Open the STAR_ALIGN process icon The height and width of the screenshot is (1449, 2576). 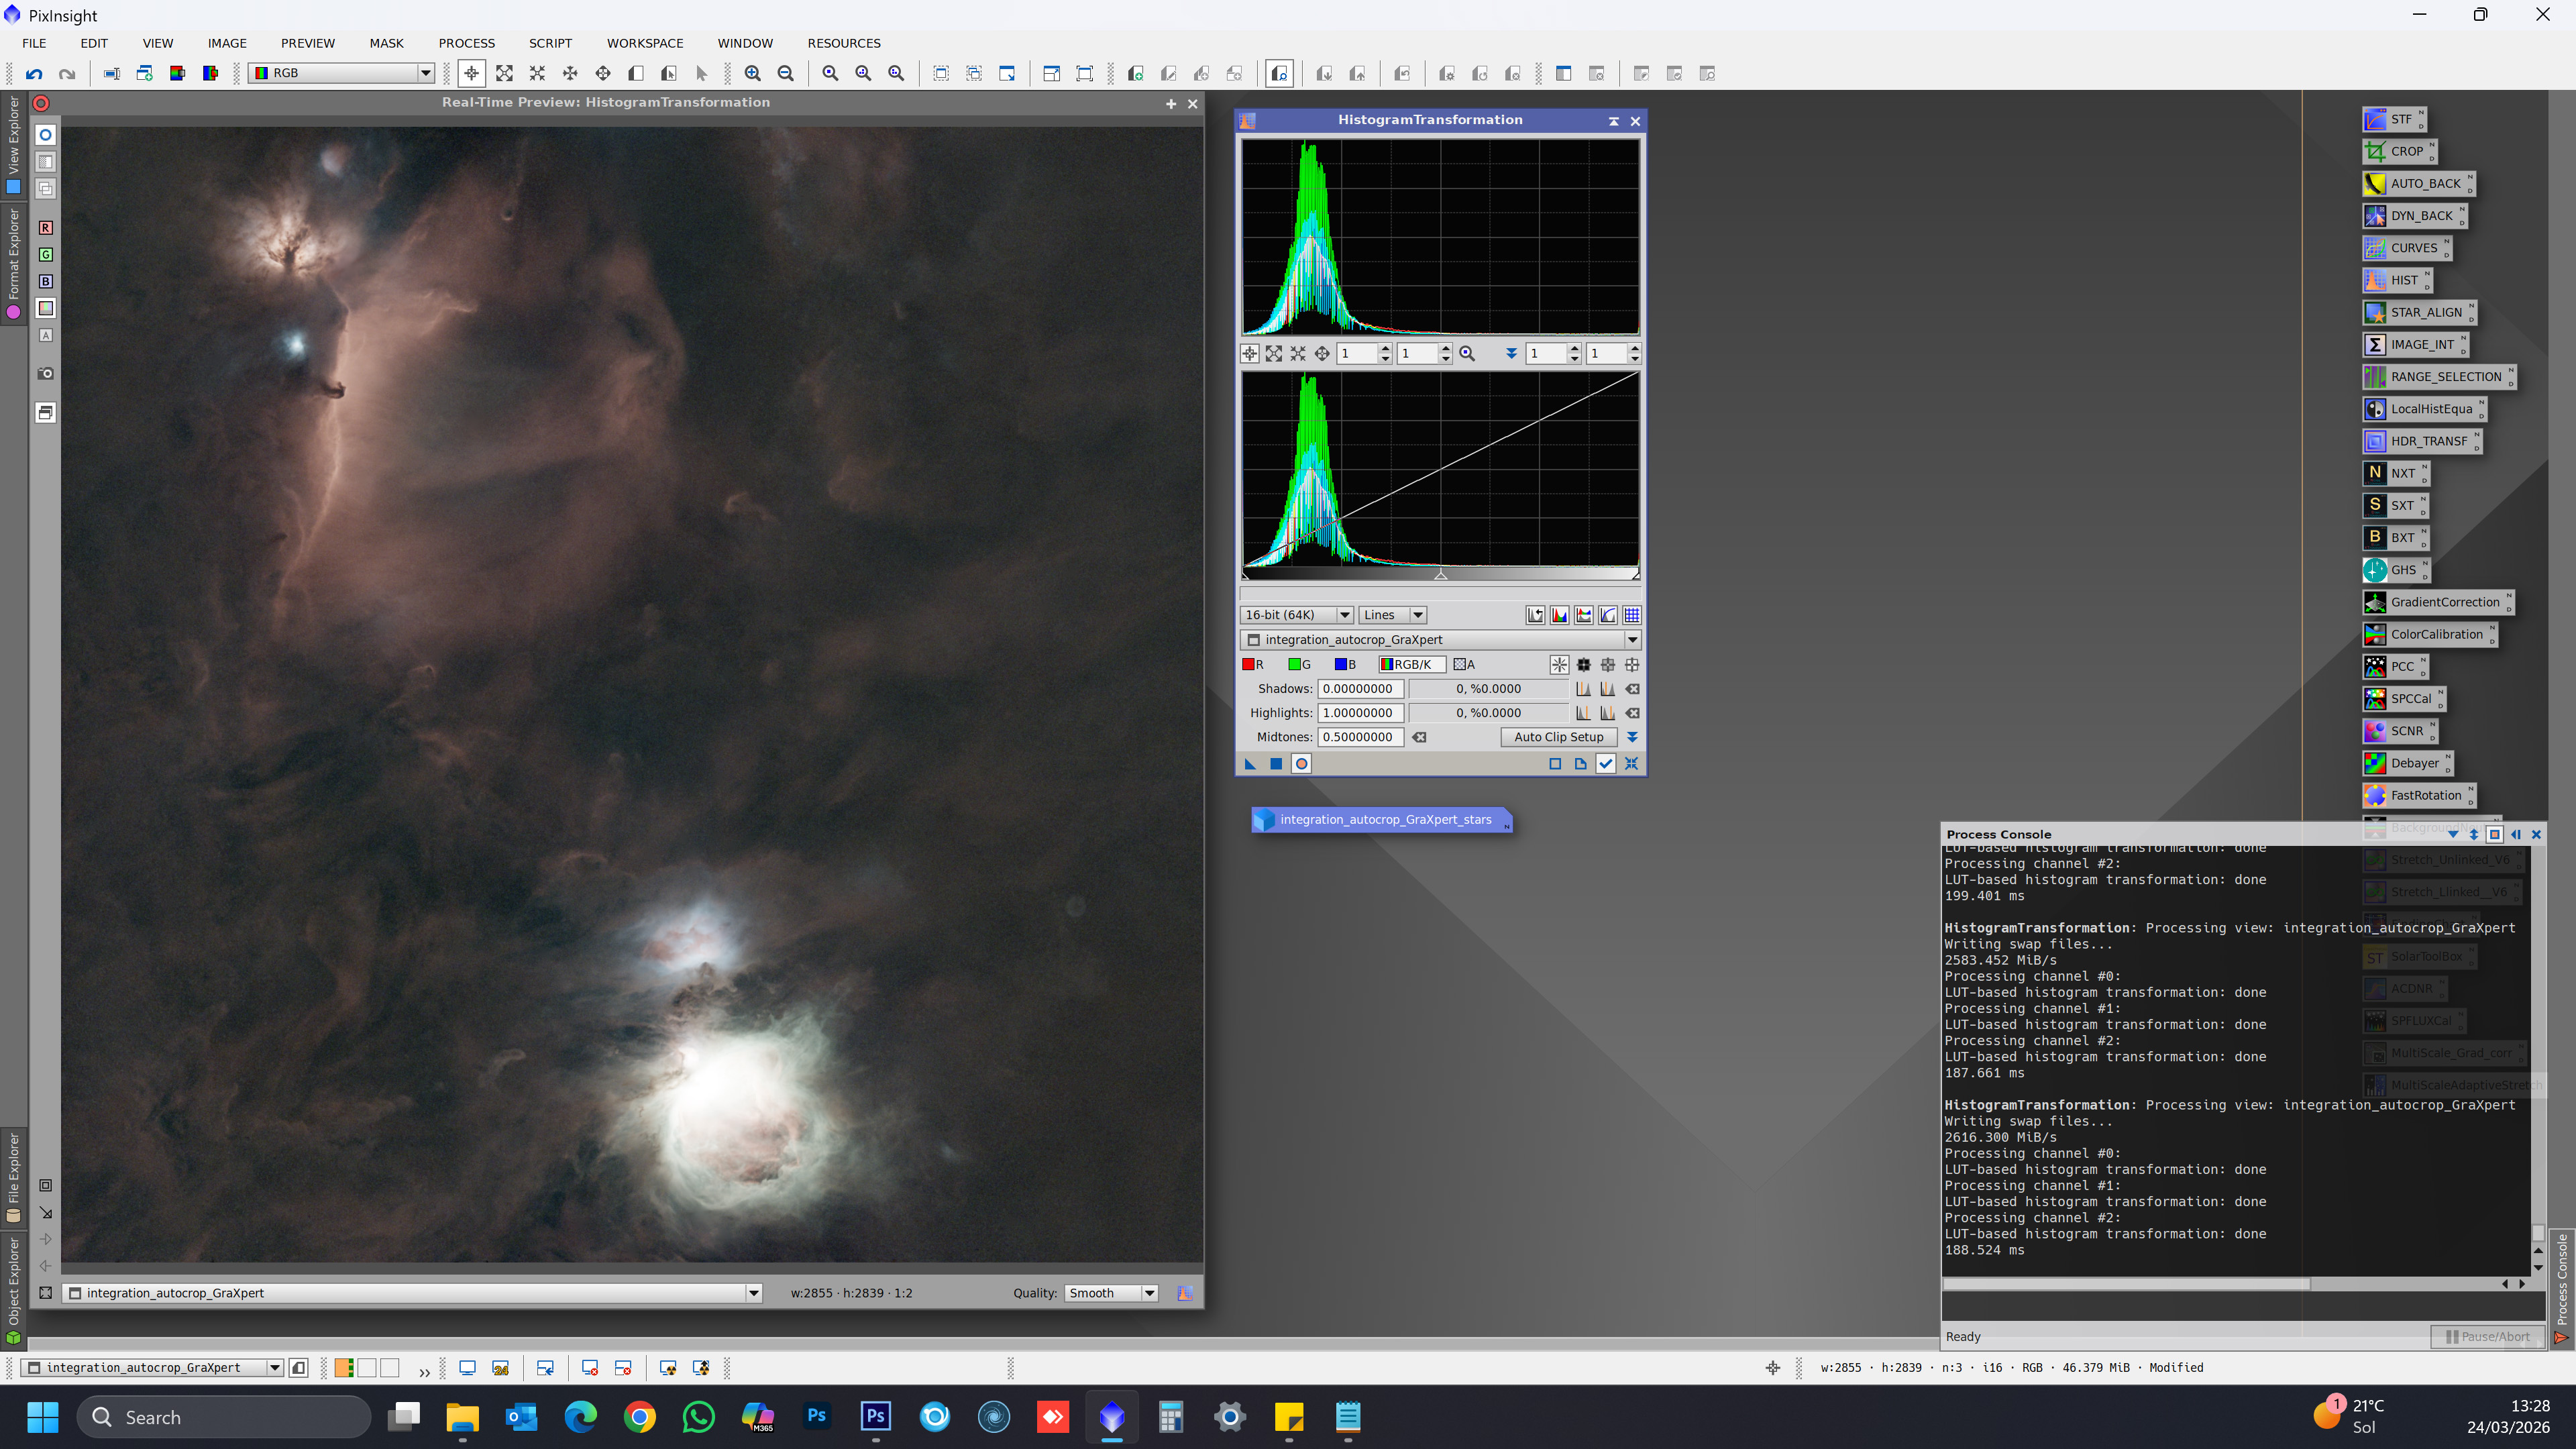coord(2417,312)
